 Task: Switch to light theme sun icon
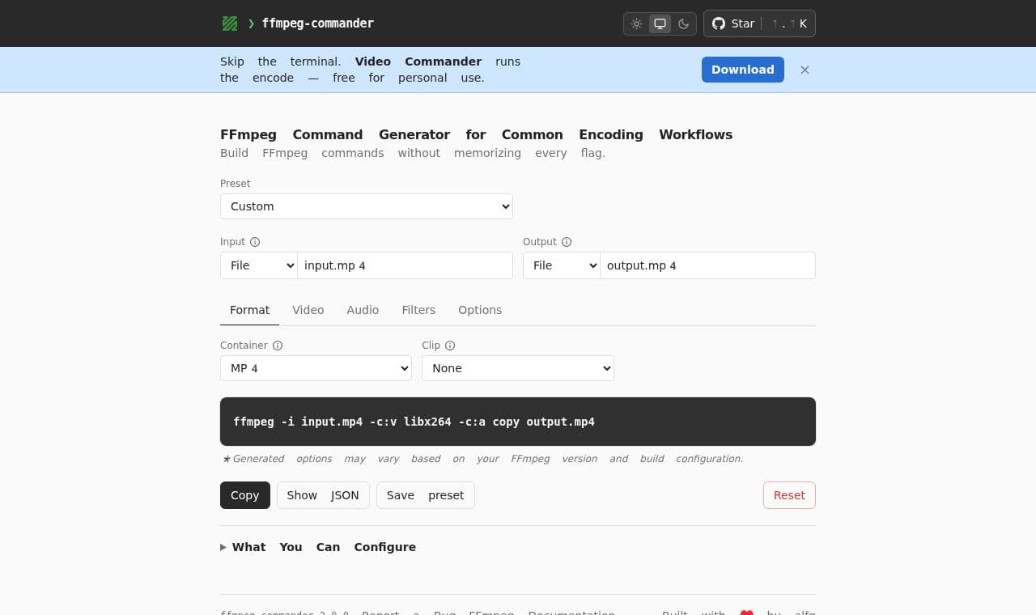(637, 23)
